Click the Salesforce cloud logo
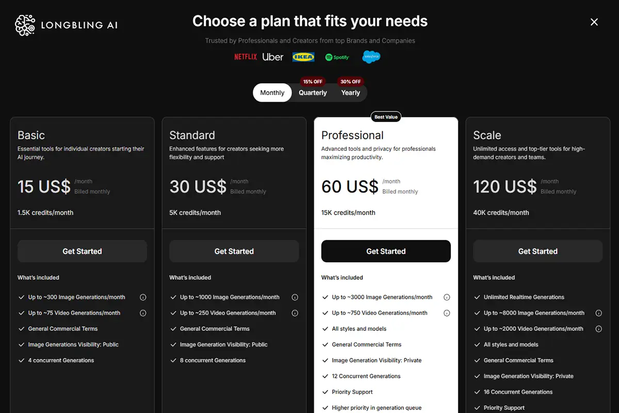Viewport: 619px width, 413px height. tap(371, 57)
